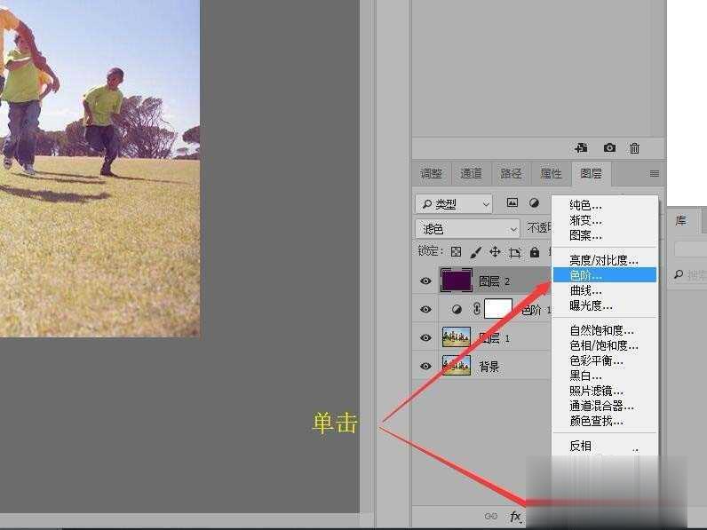Choose 渐变... from menu

coord(604,220)
